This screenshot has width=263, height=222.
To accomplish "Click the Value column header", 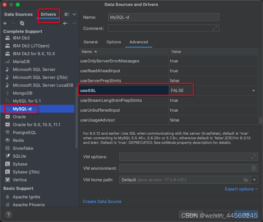I will coord(213,52).
